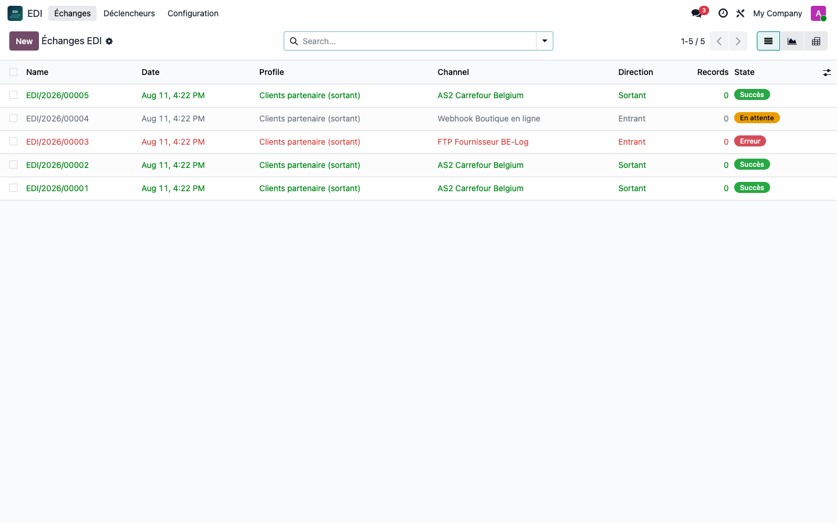Open the user avatar menu
The image size is (837, 523).
[x=818, y=13]
